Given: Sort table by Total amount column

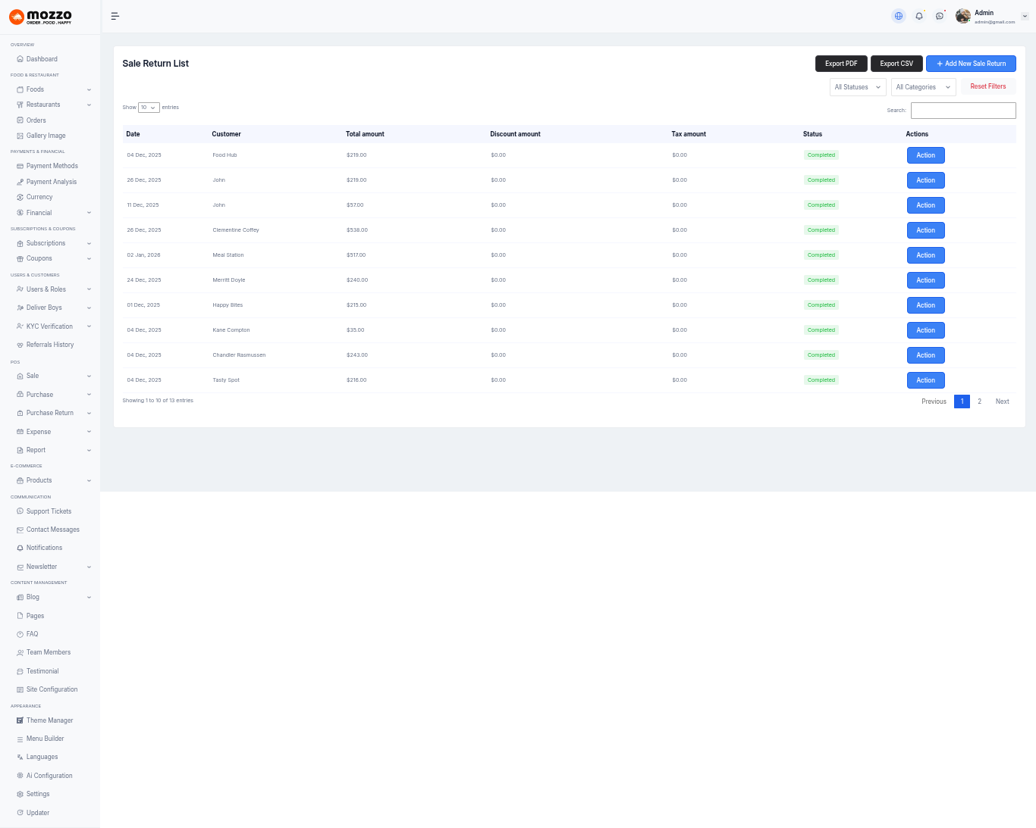Looking at the screenshot, I should click(365, 134).
